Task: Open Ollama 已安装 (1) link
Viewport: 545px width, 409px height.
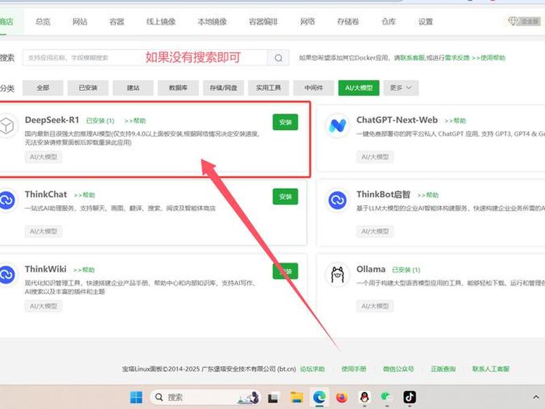Action: pyautogui.click(x=406, y=270)
